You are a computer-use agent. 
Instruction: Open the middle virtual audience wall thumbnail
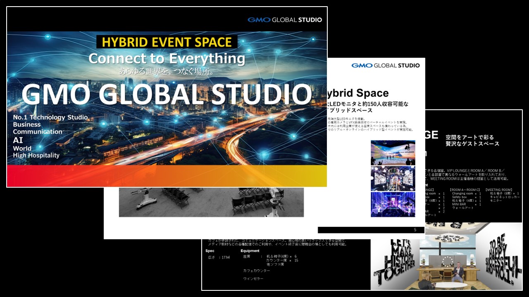tap(393, 179)
